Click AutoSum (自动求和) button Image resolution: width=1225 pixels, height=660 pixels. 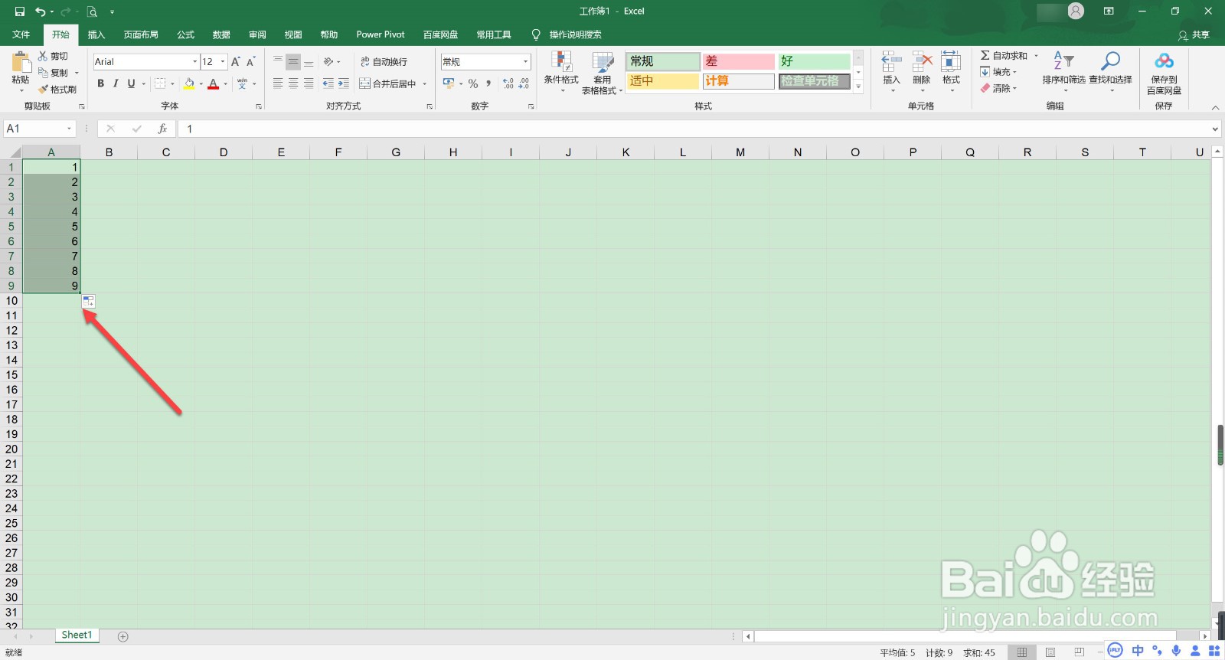point(1004,56)
